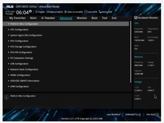
Task: Click Platform Misc Configuration help description text
Action: click(23, 96)
